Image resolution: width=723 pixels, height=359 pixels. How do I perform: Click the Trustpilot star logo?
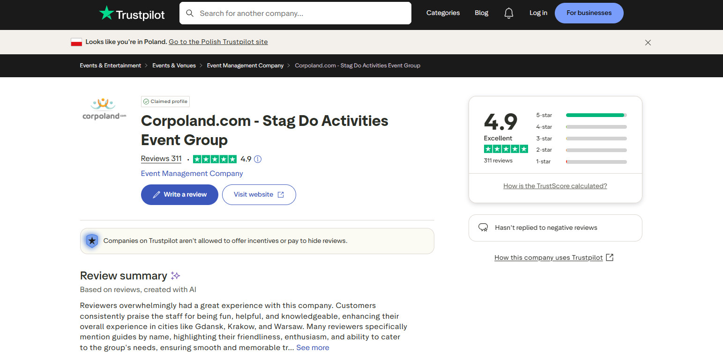[107, 13]
